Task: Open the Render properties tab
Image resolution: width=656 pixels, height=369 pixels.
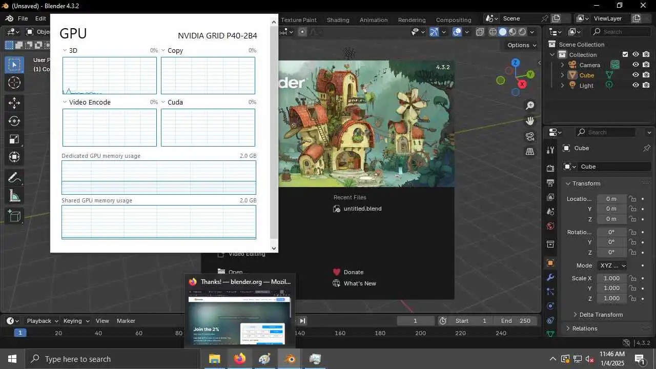Action: pos(550,168)
